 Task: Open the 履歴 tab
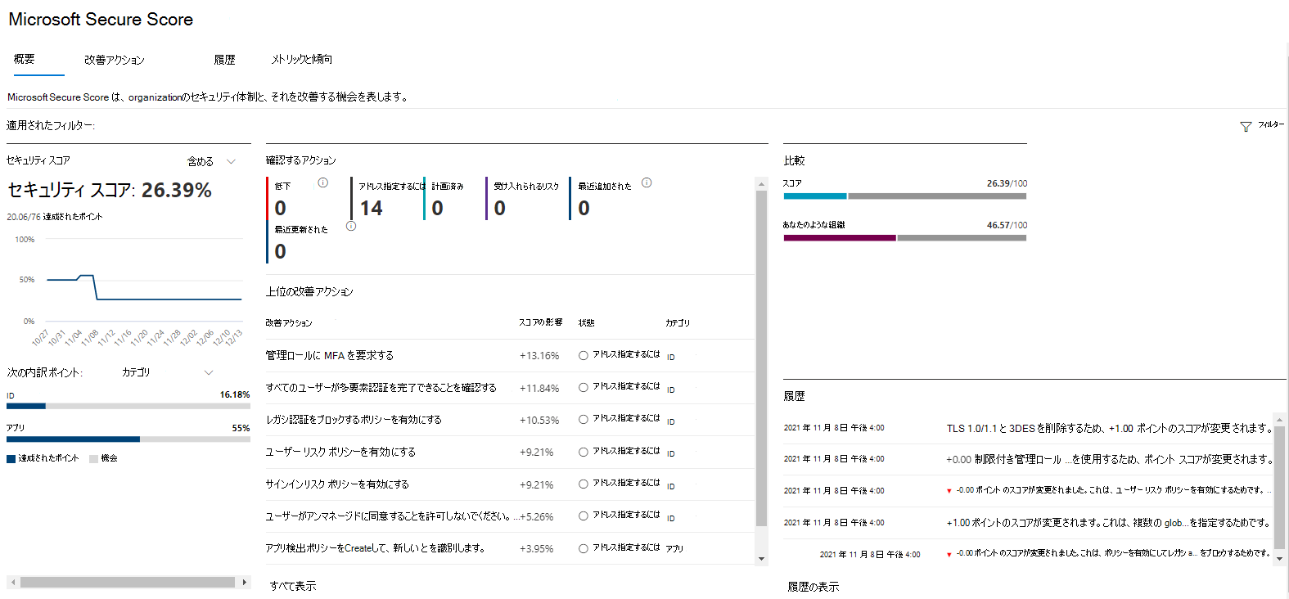[224, 60]
